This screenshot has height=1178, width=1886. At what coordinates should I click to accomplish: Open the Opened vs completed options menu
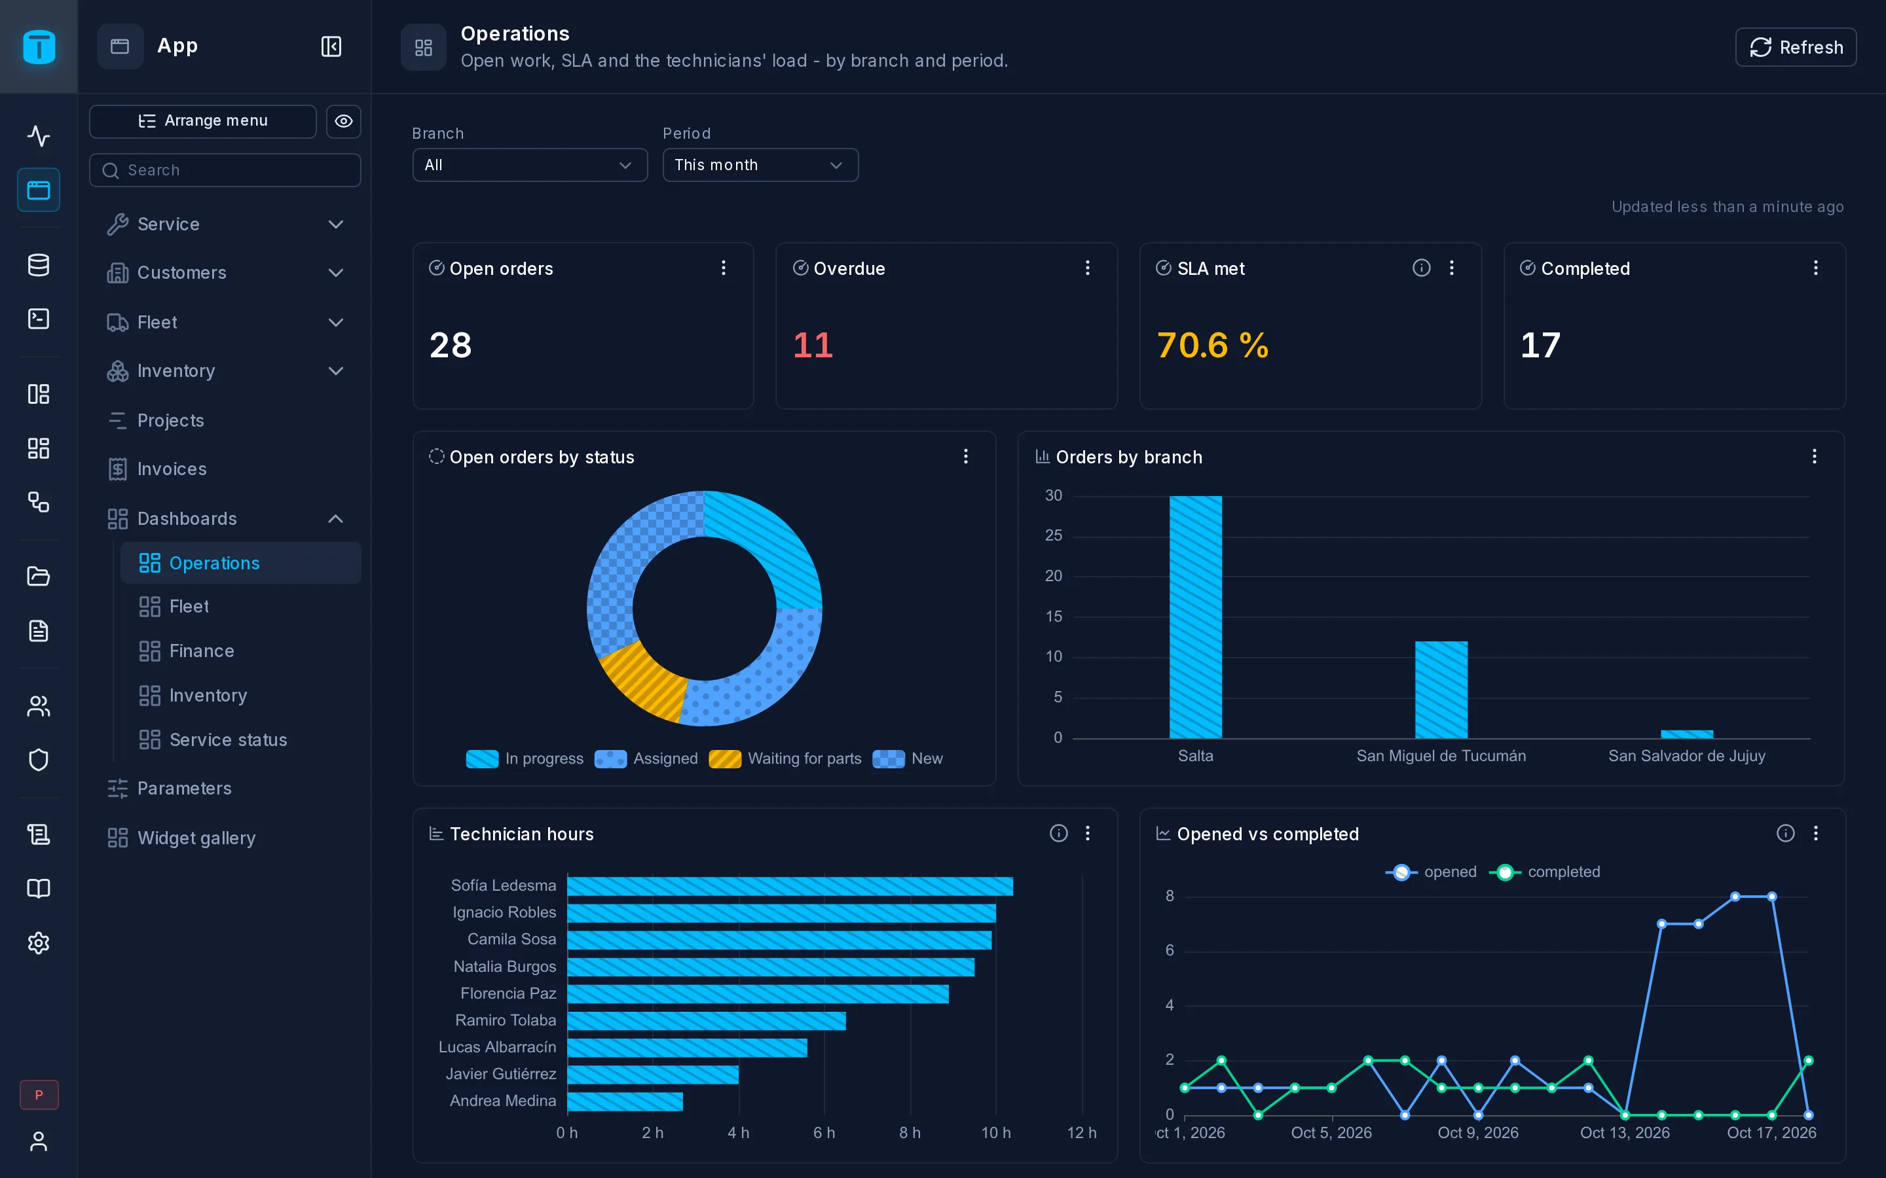1816,834
